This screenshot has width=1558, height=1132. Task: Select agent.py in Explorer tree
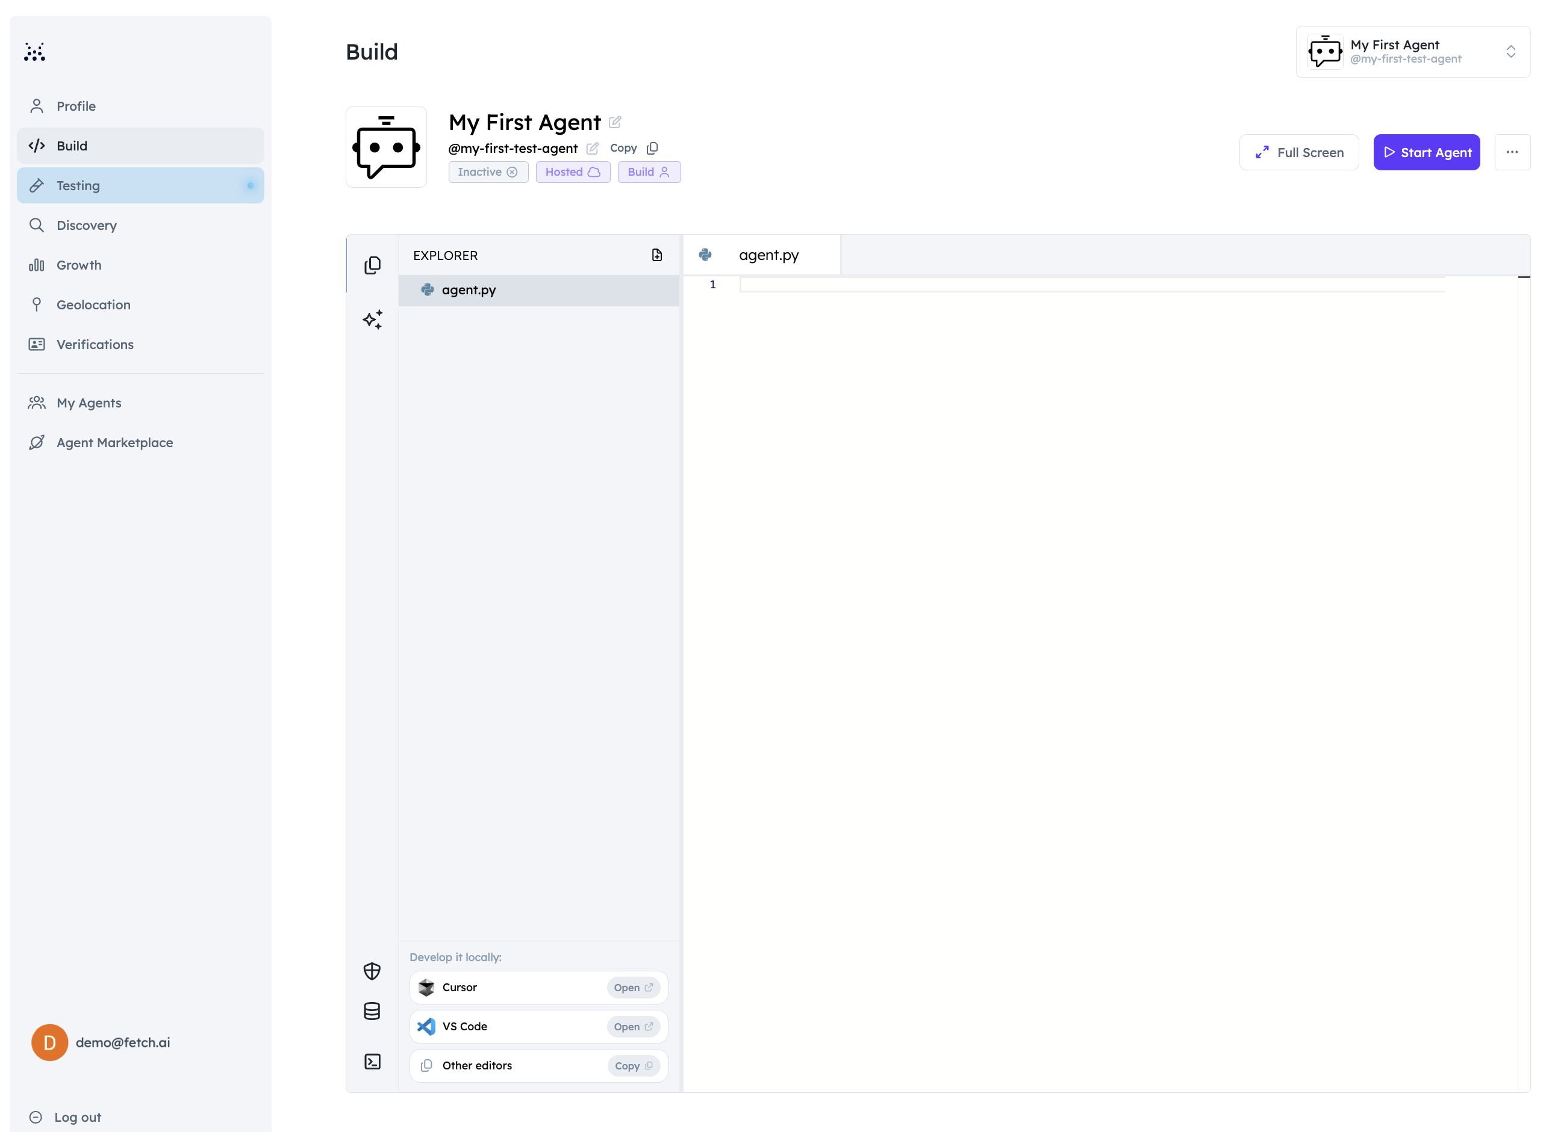tap(538, 291)
